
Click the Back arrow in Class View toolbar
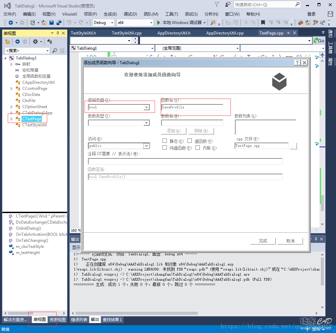[18, 42]
